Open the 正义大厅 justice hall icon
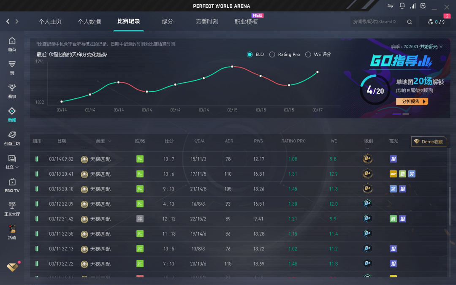This screenshot has height=285, width=456. point(12,208)
